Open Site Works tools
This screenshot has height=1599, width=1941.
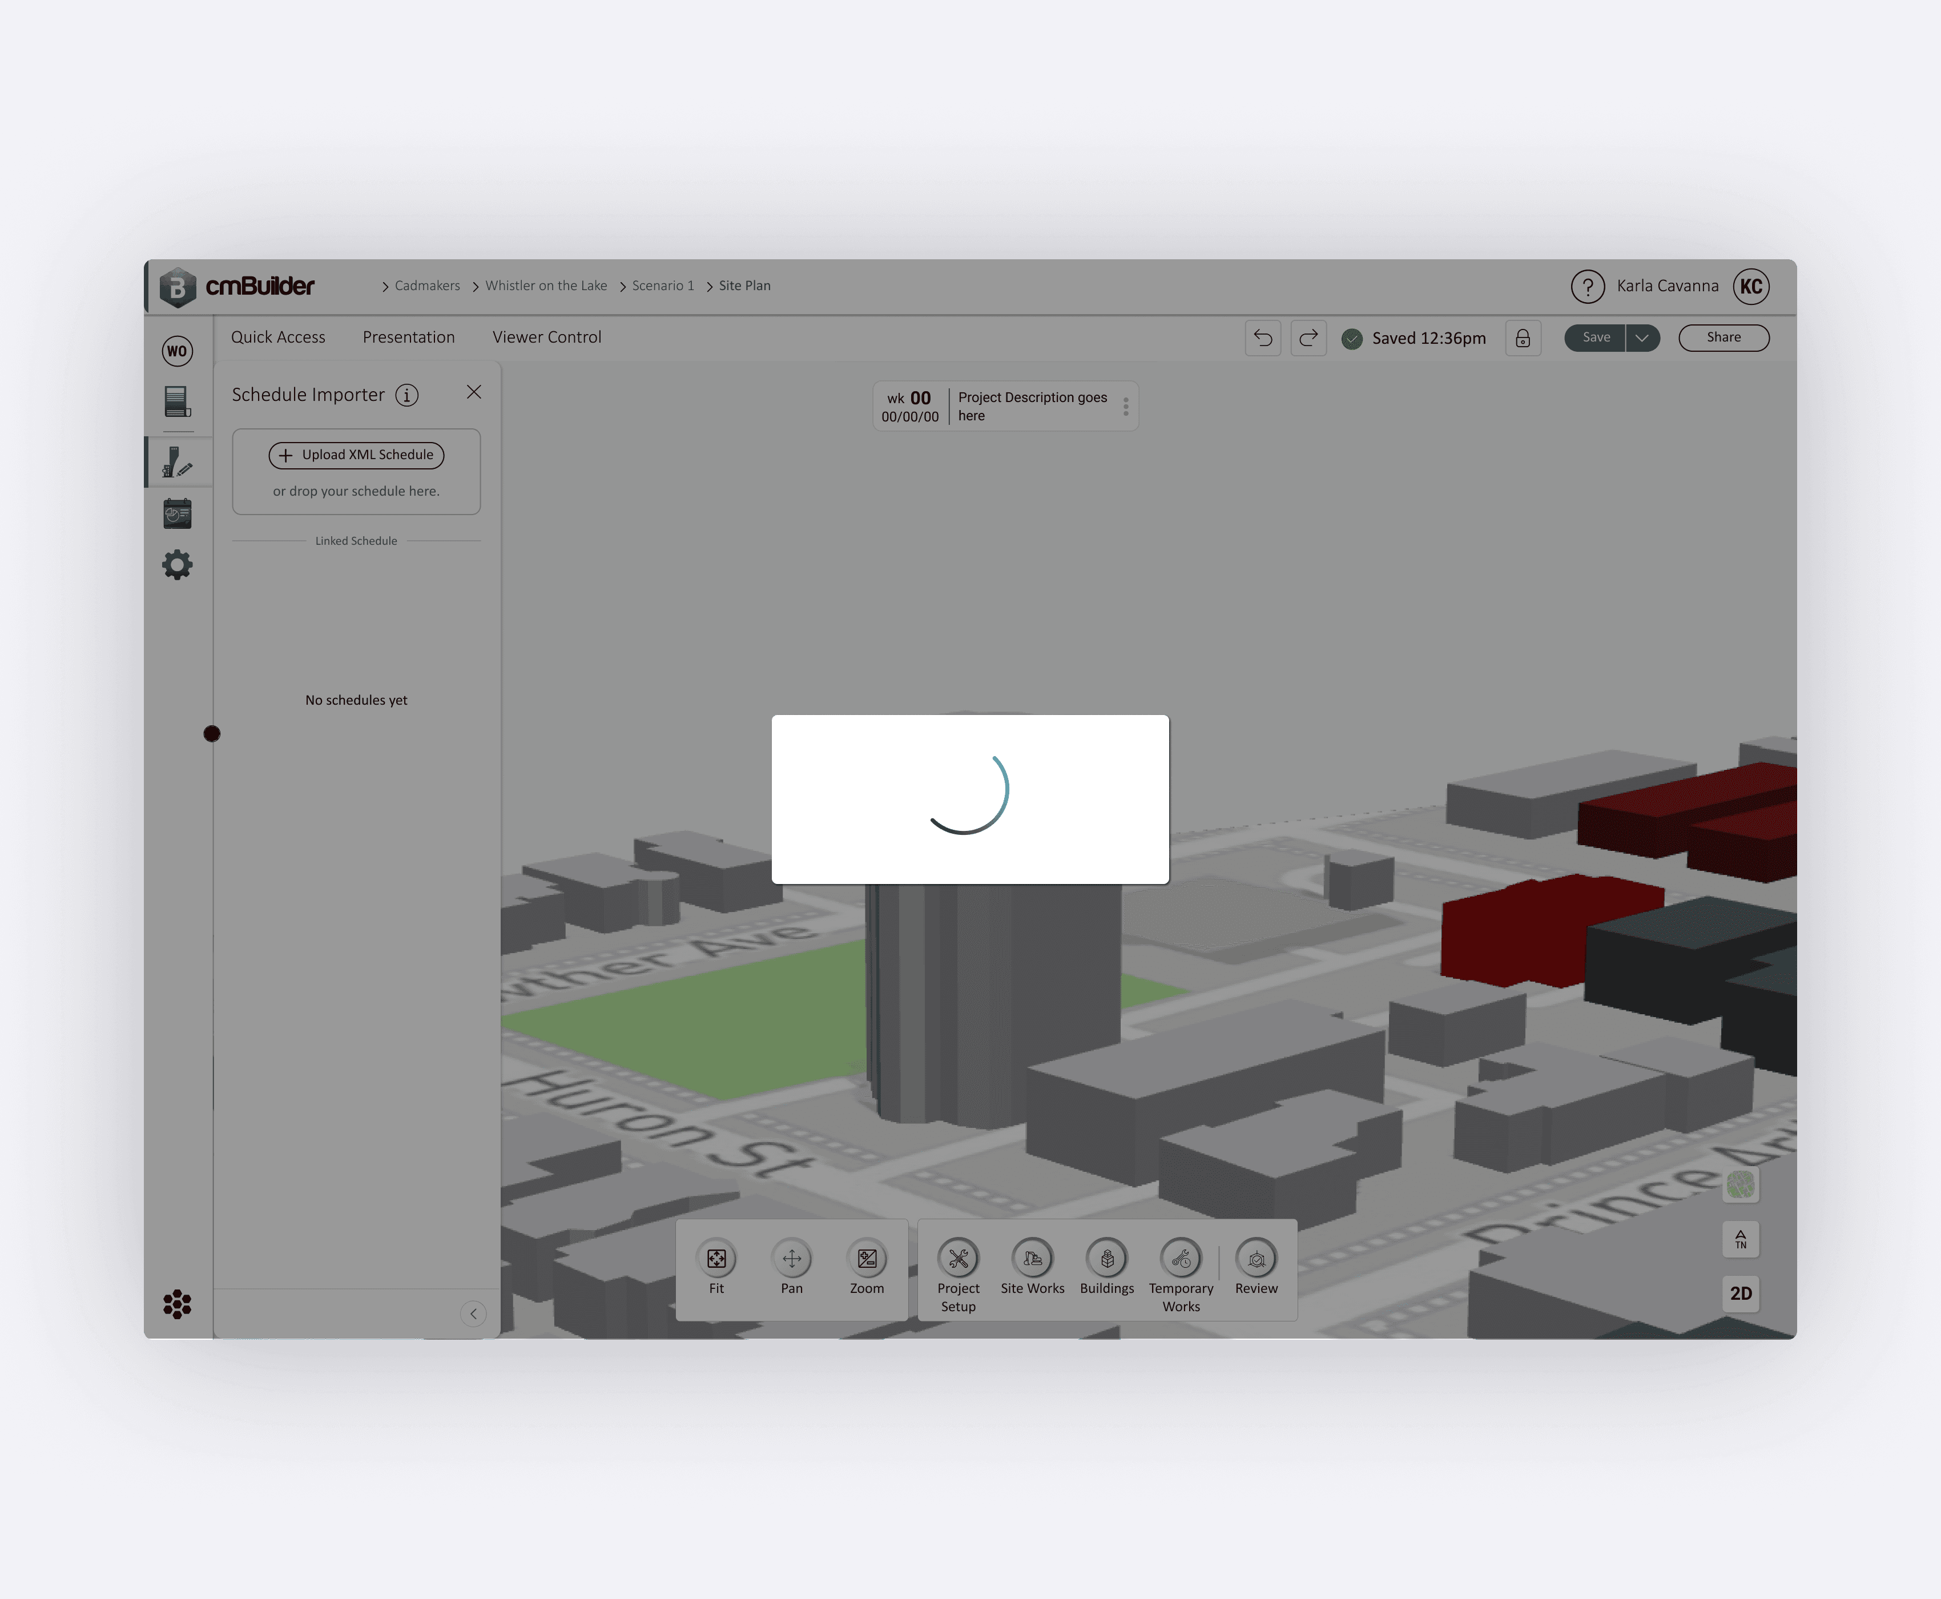coord(1032,1258)
